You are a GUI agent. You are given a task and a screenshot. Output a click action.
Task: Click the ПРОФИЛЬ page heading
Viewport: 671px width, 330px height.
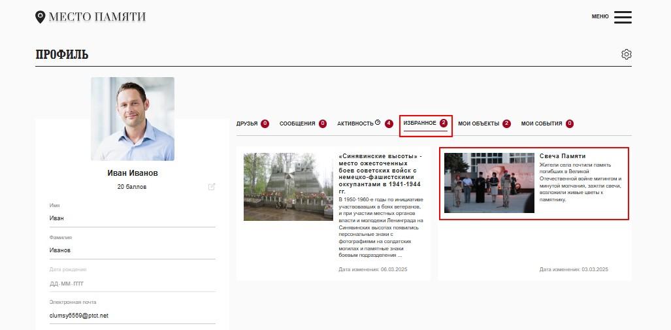pyautogui.click(x=62, y=55)
